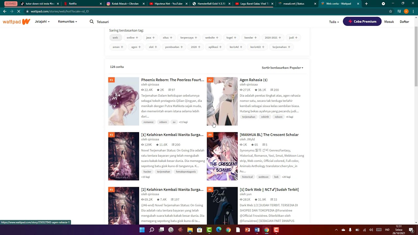Switch to the Netflix tab
This screenshot has width=418, height=235.
[83, 4]
